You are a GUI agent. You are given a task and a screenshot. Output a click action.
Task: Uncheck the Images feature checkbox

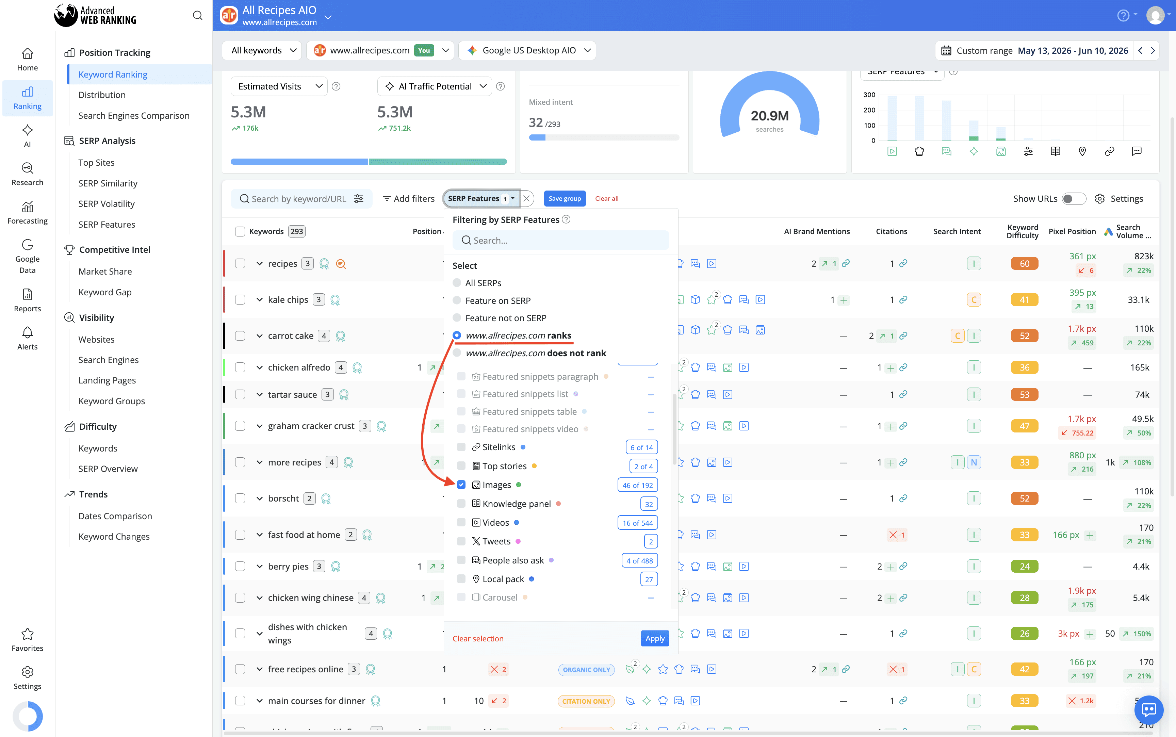click(x=461, y=485)
